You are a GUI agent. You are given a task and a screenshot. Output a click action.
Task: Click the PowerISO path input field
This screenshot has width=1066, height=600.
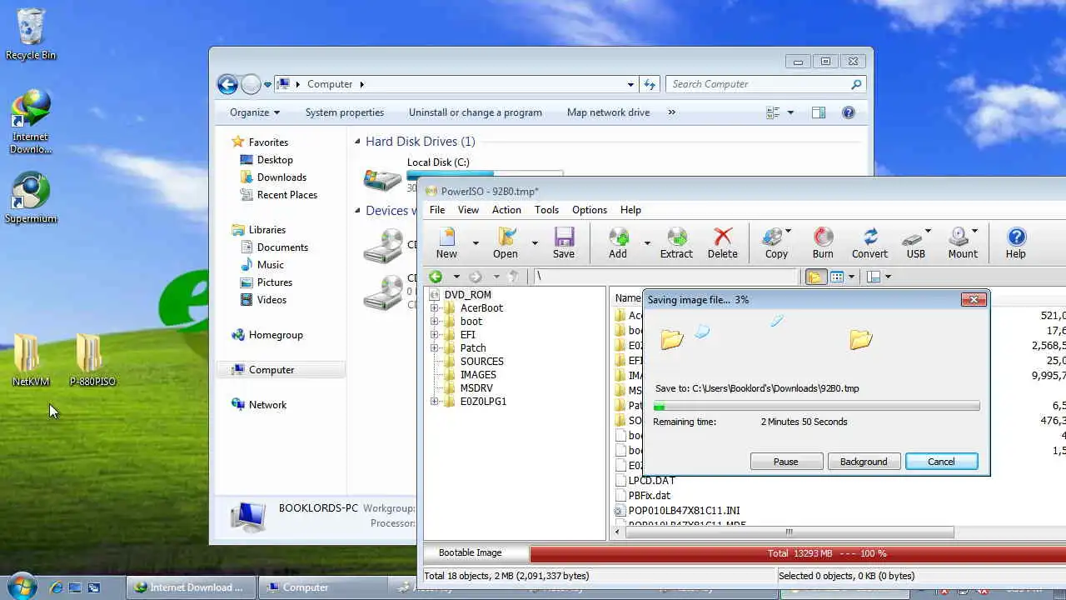click(x=666, y=277)
